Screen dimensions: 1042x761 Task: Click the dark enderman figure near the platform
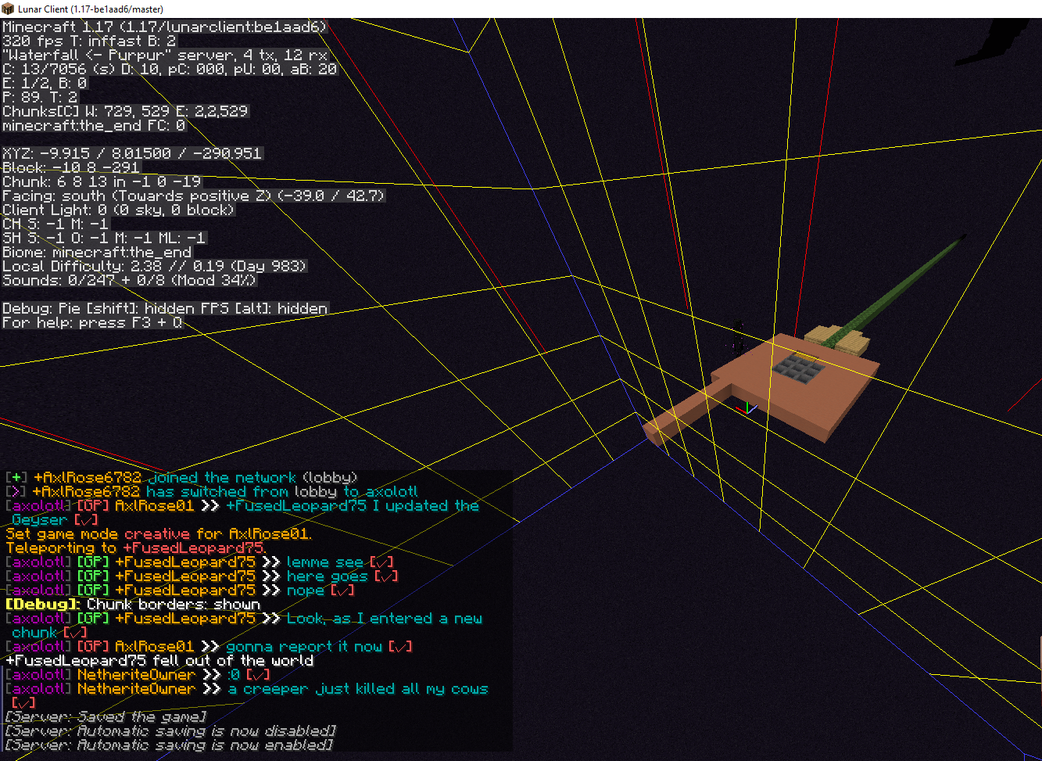pyautogui.click(x=737, y=338)
